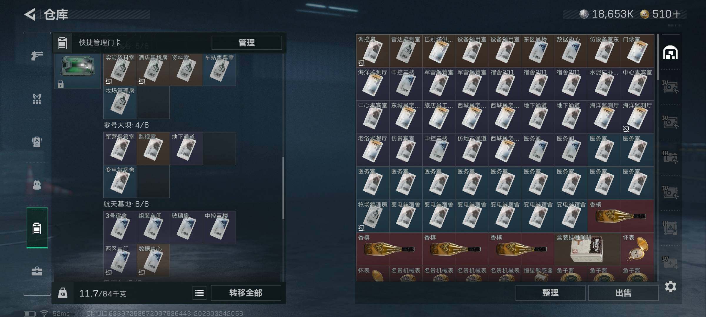Select the chest rig tab in sidebar

pyautogui.click(x=37, y=99)
